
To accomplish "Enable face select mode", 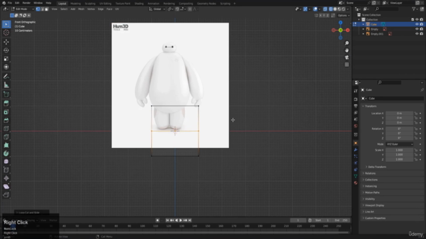I will click(x=47, y=9).
